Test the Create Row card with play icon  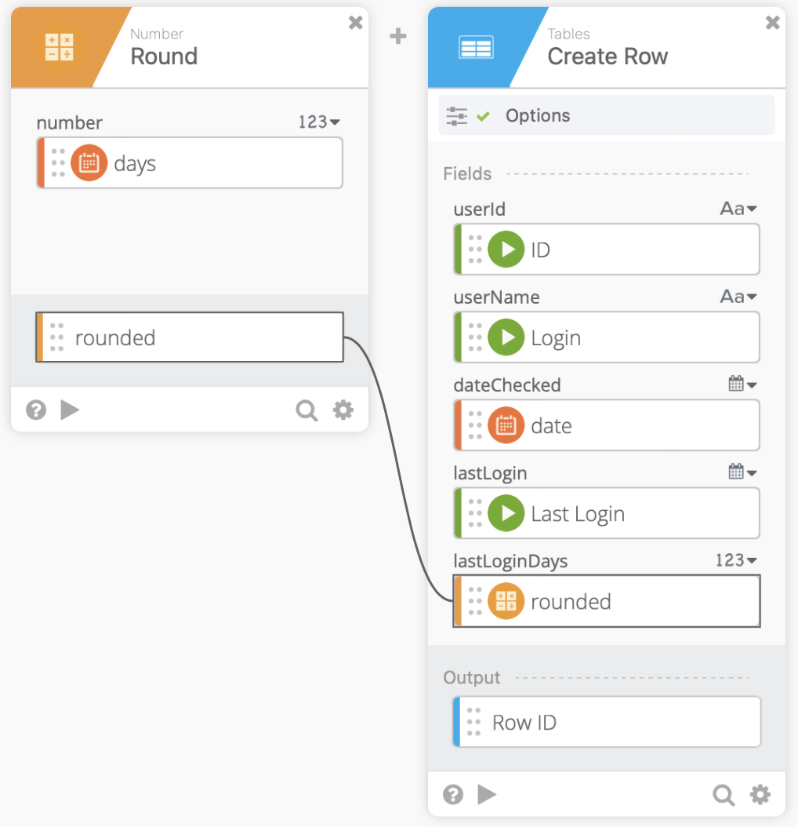pyautogui.click(x=487, y=795)
